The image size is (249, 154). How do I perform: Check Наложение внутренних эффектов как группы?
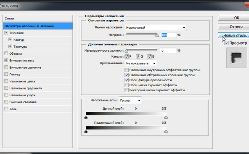tap(127, 70)
